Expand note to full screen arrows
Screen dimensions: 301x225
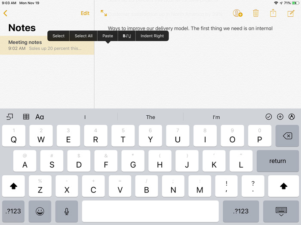tap(104, 13)
